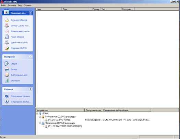Open the Дисковод menu
This screenshot has height=139, width=180.
[x=12, y=6]
